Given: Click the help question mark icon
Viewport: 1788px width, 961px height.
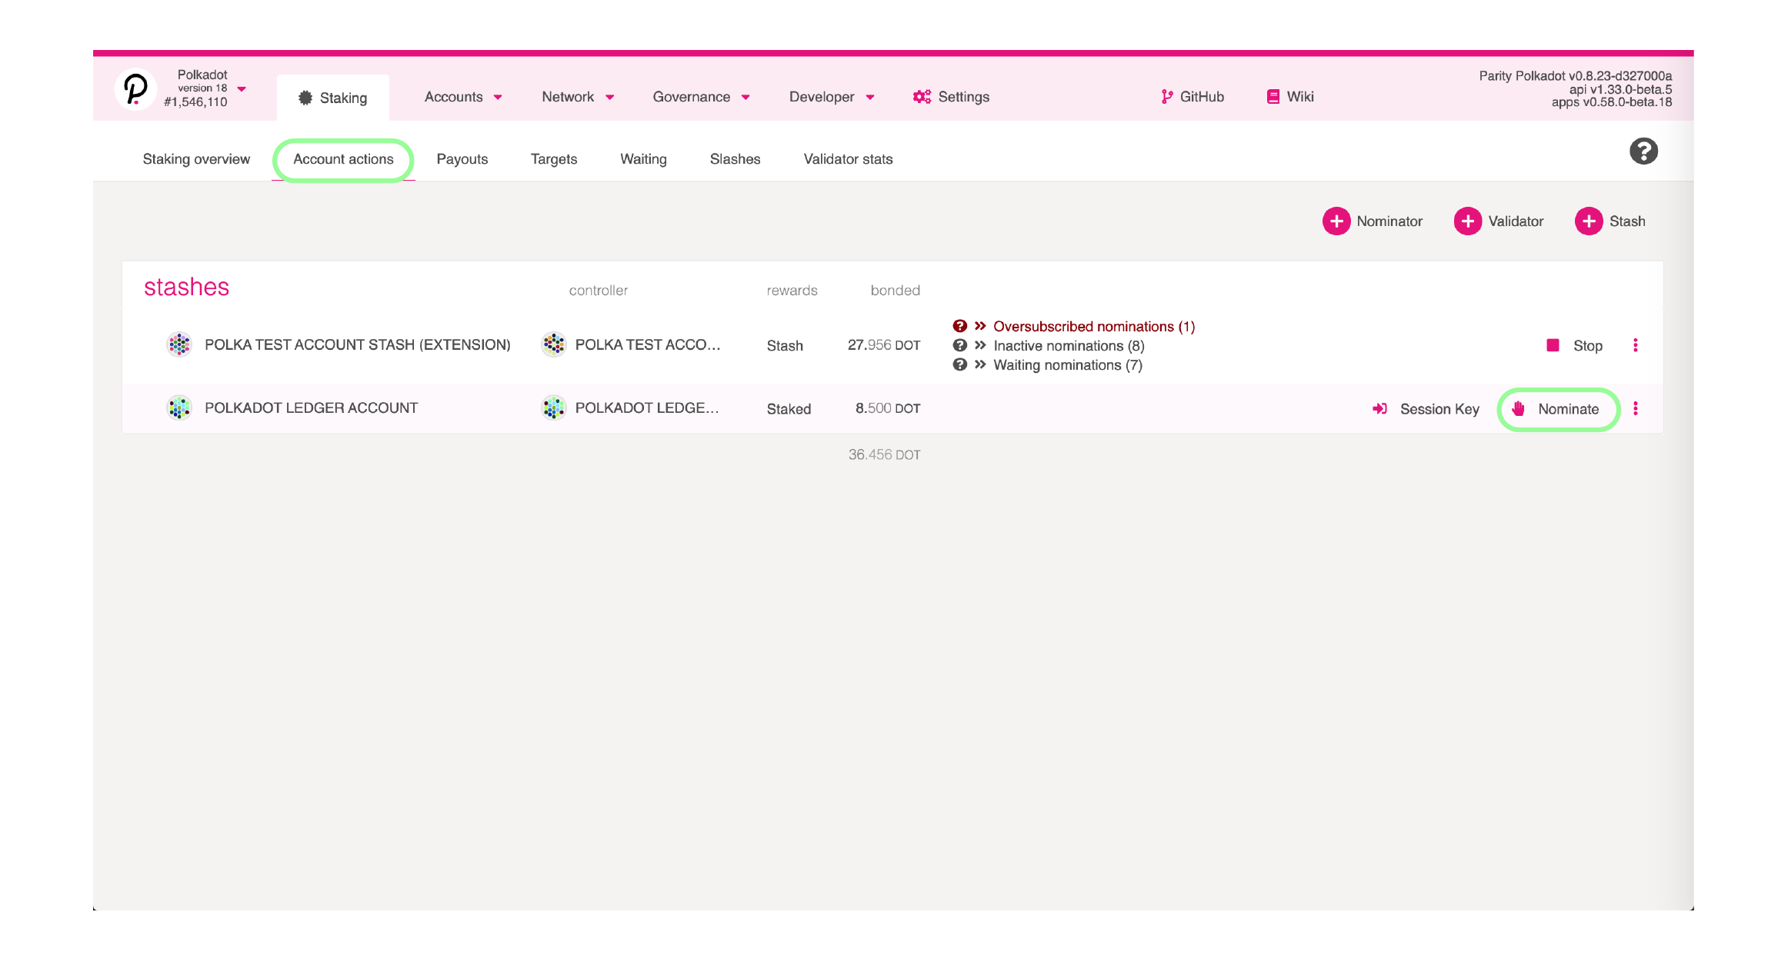Looking at the screenshot, I should click(1643, 151).
